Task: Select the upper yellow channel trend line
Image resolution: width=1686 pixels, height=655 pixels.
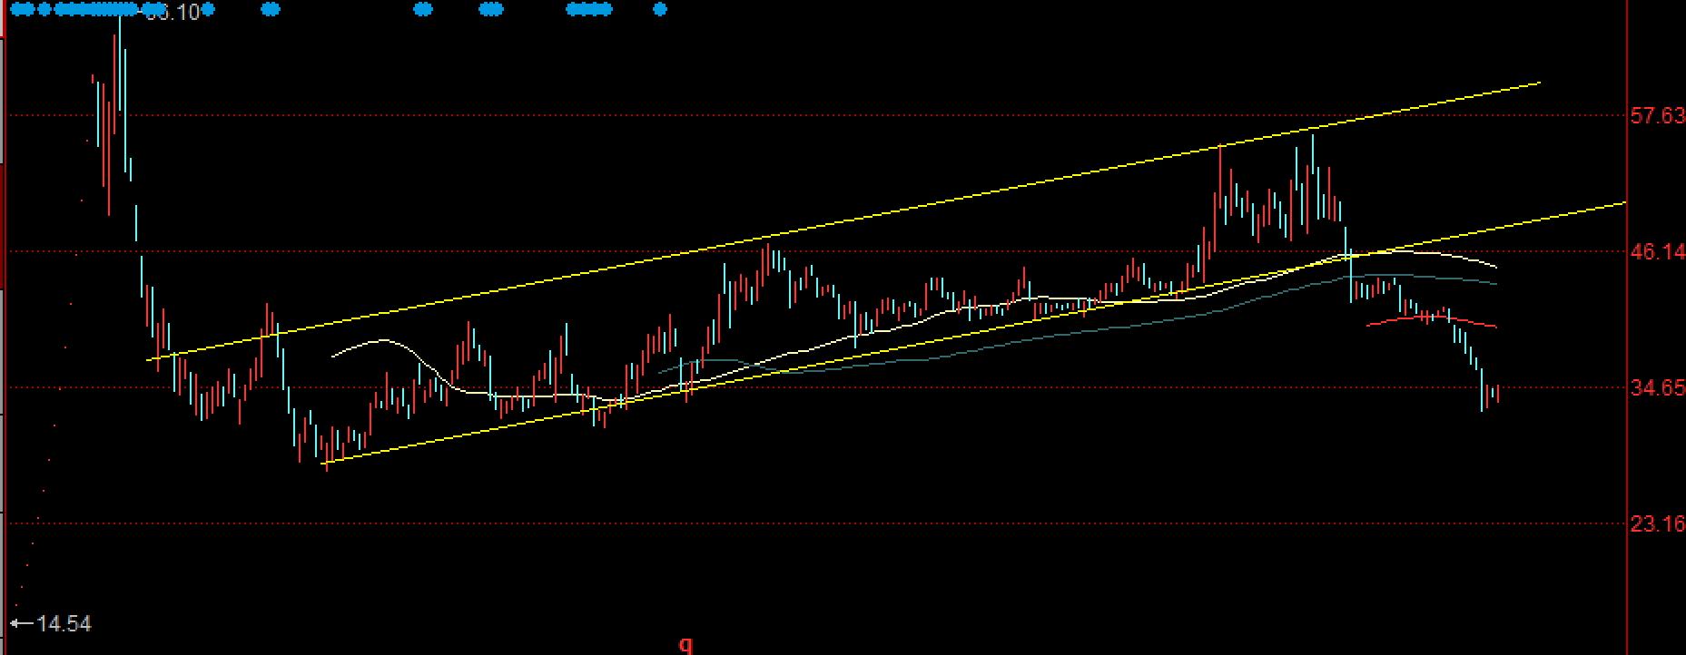Action: (x=844, y=222)
